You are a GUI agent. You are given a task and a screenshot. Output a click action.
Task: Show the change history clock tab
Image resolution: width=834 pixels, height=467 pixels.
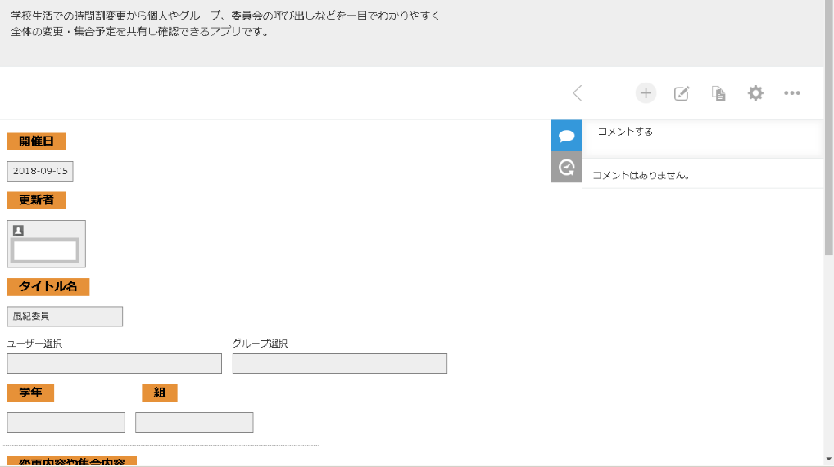click(566, 168)
